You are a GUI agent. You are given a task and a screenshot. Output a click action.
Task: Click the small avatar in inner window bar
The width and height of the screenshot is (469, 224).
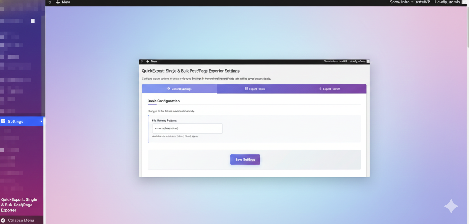point(368,61)
